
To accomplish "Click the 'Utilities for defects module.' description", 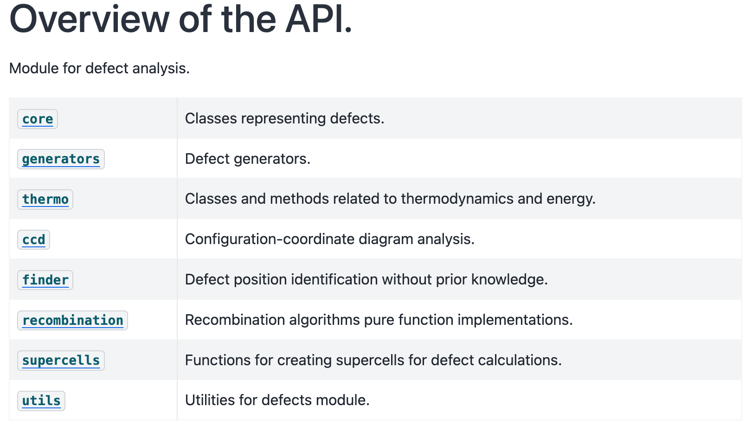I will tap(277, 400).
